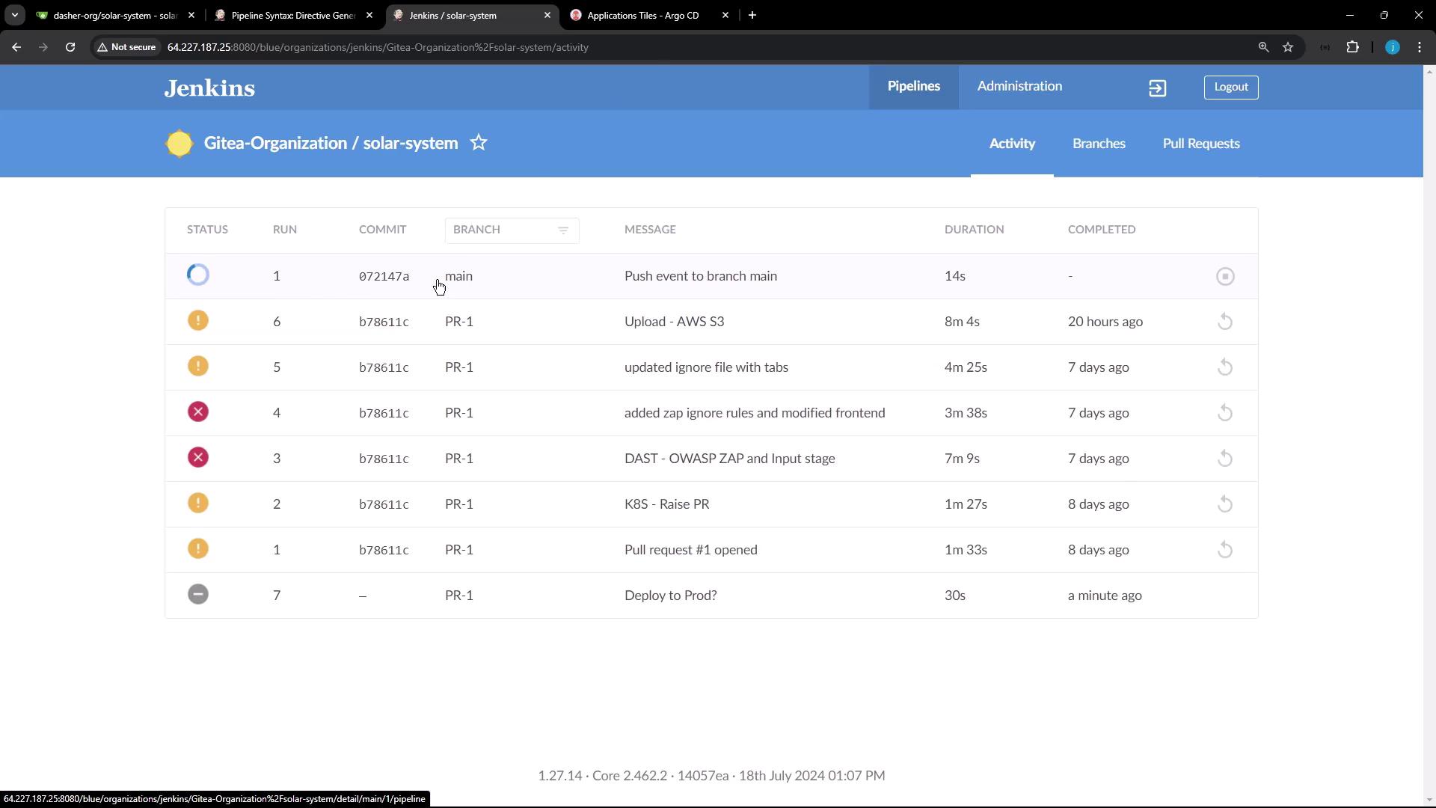Click the sun weather health icon
This screenshot has height=808, width=1436.
click(179, 144)
